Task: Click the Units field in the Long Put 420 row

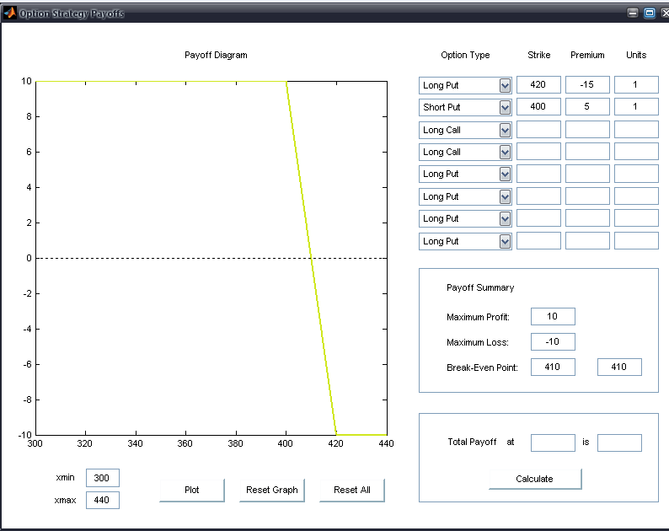Action: (636, 84)
